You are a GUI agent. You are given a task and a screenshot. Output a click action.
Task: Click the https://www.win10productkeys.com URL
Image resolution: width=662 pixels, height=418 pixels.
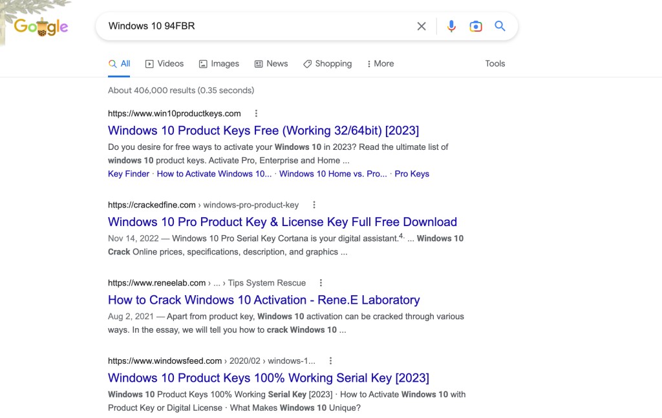pyautogui.click(x=175, y=114)
